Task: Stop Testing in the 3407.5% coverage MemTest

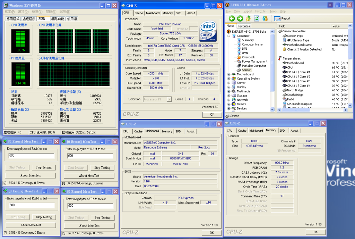Action: click(103, 218)
